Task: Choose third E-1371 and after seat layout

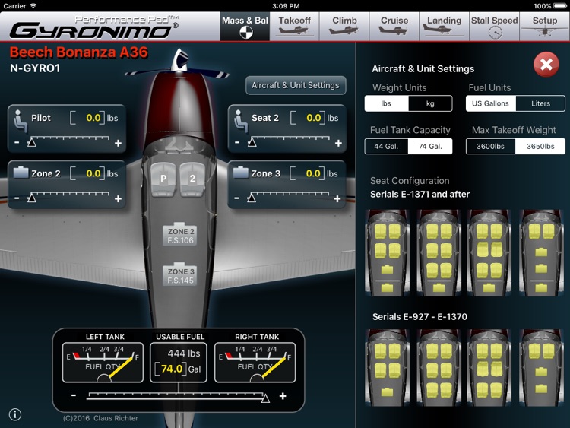Action: 489,252
